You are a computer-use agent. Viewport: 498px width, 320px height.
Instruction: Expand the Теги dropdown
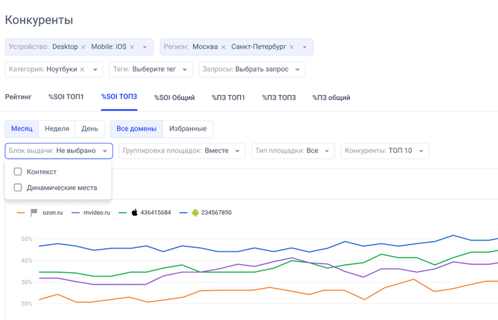[x=151, y=70]
